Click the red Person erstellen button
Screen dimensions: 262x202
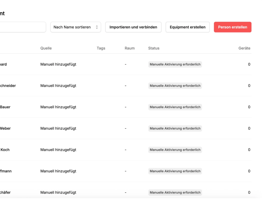click(232, 27)
